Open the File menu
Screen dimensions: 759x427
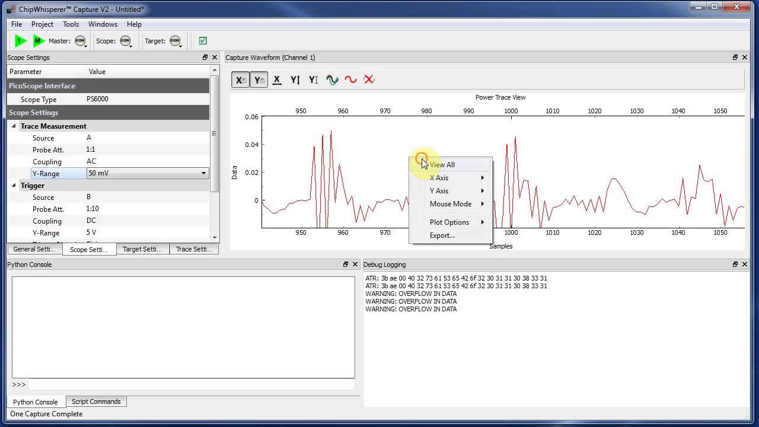[17, 24]
